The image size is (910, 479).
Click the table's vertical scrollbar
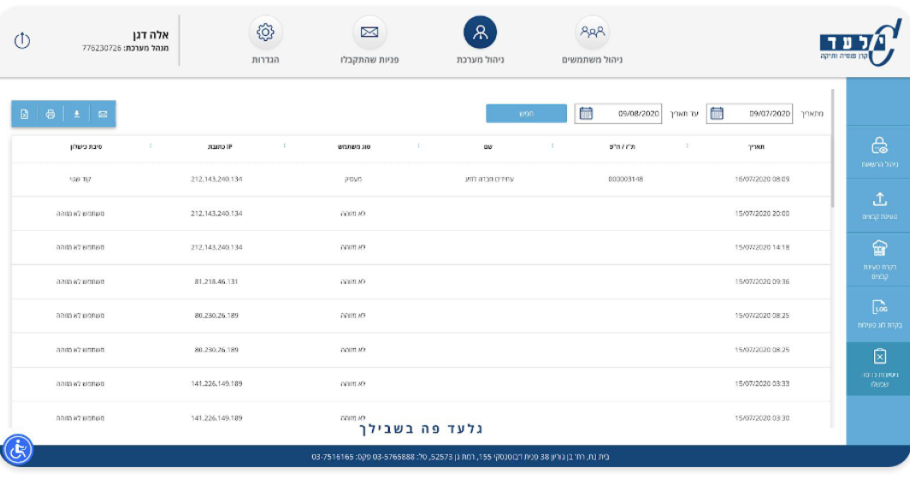833,147
